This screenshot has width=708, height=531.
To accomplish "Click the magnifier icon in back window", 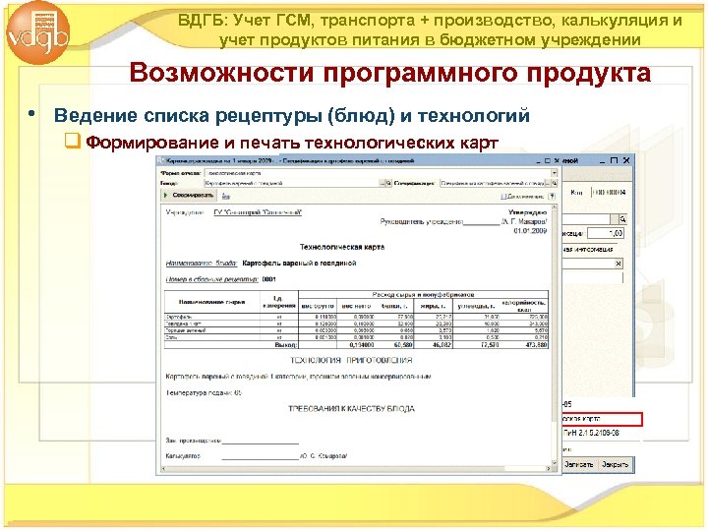I will tap(622, 219).
